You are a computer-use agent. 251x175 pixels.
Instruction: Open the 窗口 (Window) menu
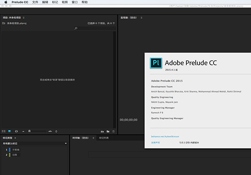pyautogui.click(x=74, y=2)
